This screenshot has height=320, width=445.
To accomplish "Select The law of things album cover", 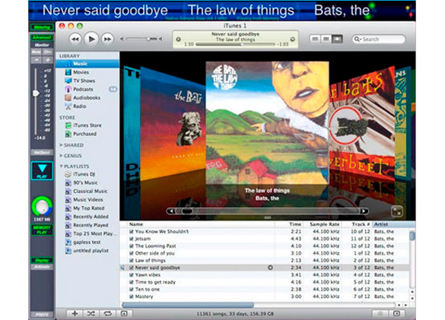I will 267,123.
